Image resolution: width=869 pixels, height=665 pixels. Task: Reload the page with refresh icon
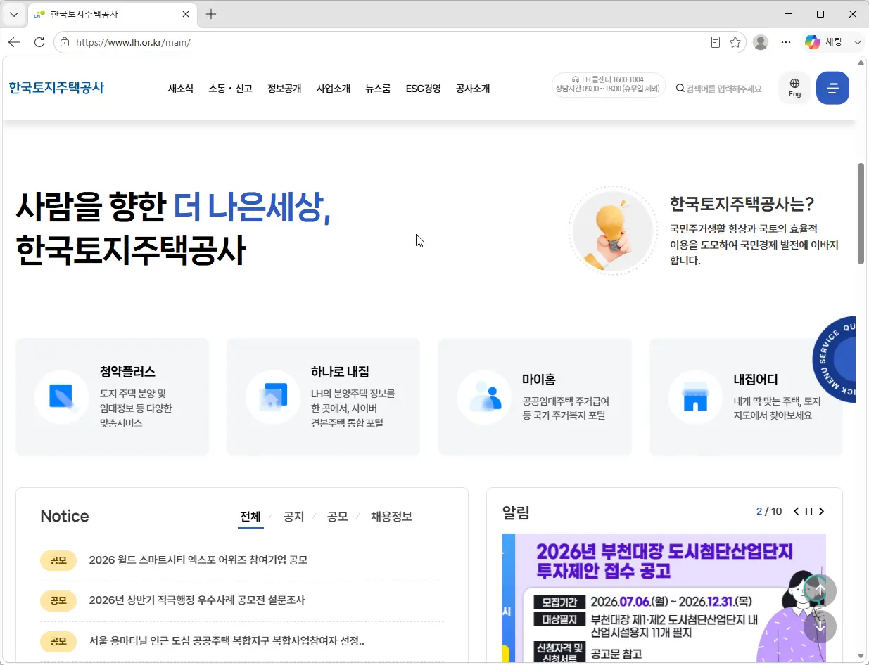point(39,42)
